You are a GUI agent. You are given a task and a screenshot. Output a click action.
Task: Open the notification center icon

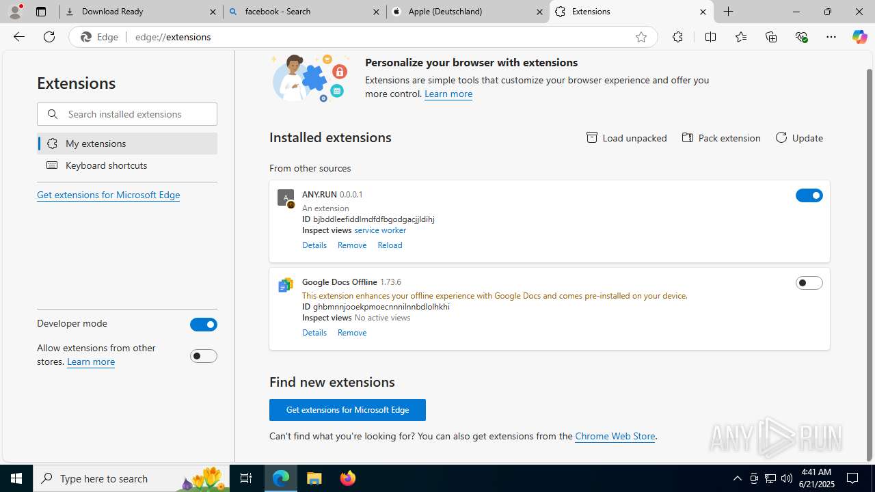853,478
